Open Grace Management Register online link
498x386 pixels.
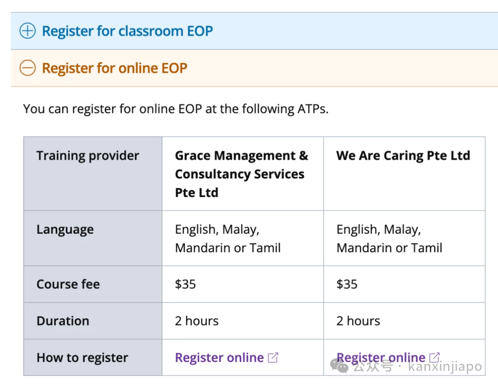pos(219,358)
